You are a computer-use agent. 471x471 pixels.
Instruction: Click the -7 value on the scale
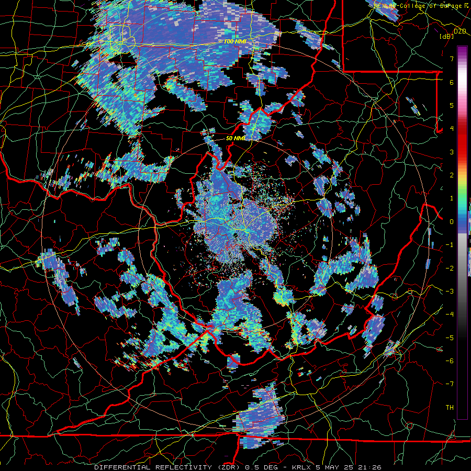click(x=450, y=384)
